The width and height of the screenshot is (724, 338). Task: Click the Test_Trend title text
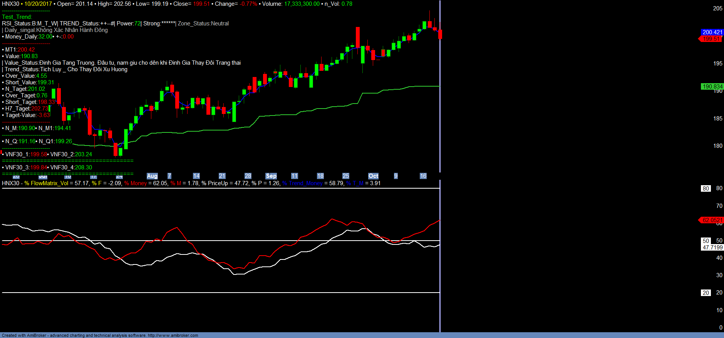17,17
